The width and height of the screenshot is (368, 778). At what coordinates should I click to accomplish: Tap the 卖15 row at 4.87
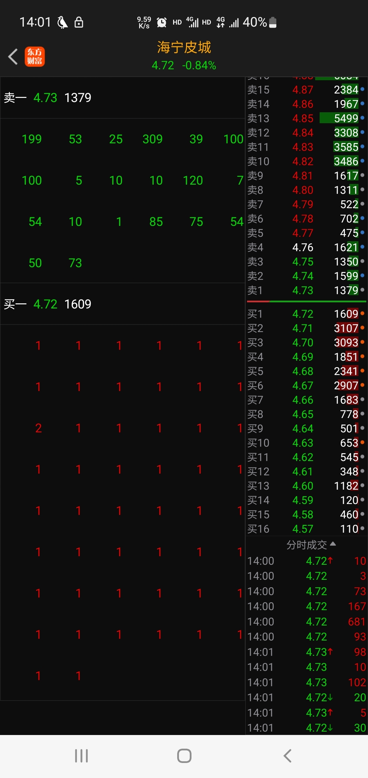306,90
